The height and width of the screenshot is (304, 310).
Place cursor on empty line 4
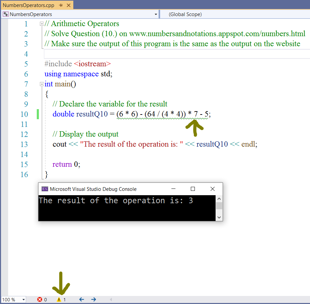tap(177, 54)
